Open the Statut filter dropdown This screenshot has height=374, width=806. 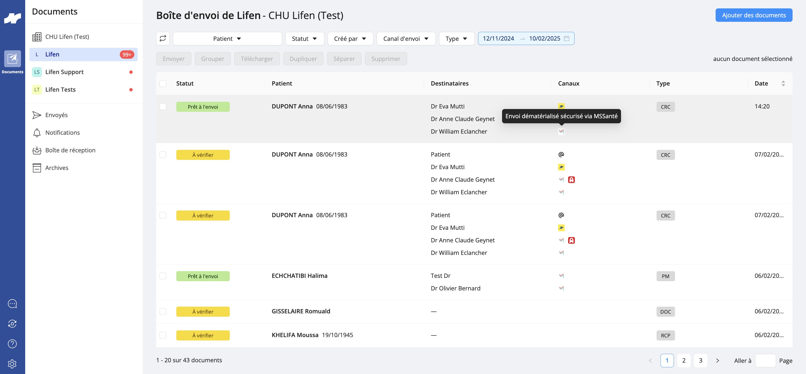[304, 38]
